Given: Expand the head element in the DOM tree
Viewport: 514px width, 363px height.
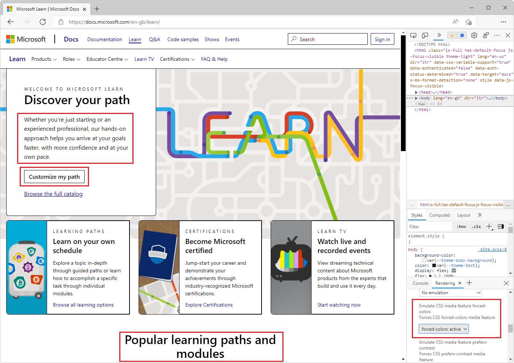Looking at the screenshot, I should (x=416, y=92).
